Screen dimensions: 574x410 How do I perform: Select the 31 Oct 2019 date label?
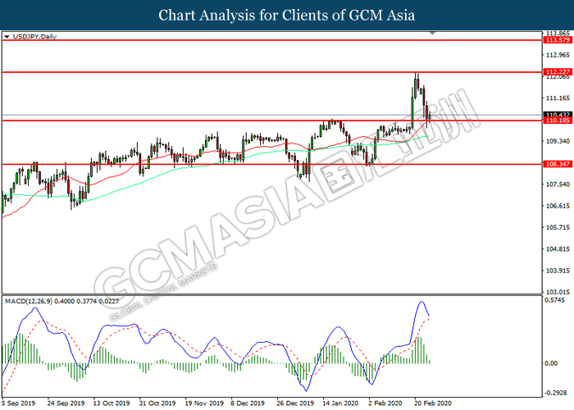tap(157, 403)
